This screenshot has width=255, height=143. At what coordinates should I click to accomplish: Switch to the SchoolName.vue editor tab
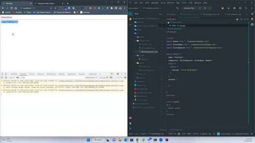(x=233, y=14)
